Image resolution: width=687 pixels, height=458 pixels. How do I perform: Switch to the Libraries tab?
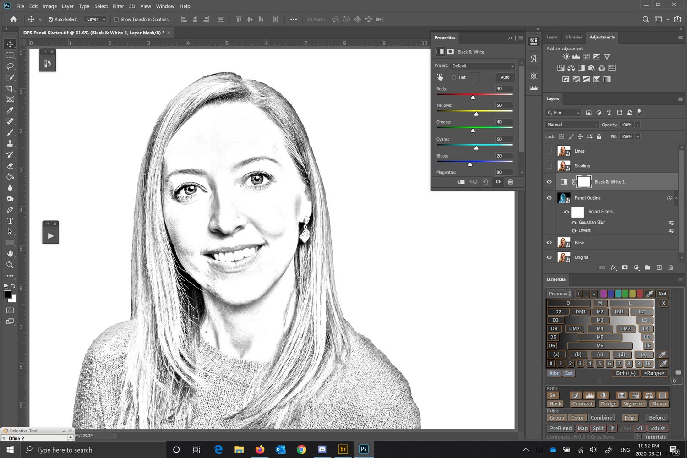pyautogui.click(x=573, y=37)
